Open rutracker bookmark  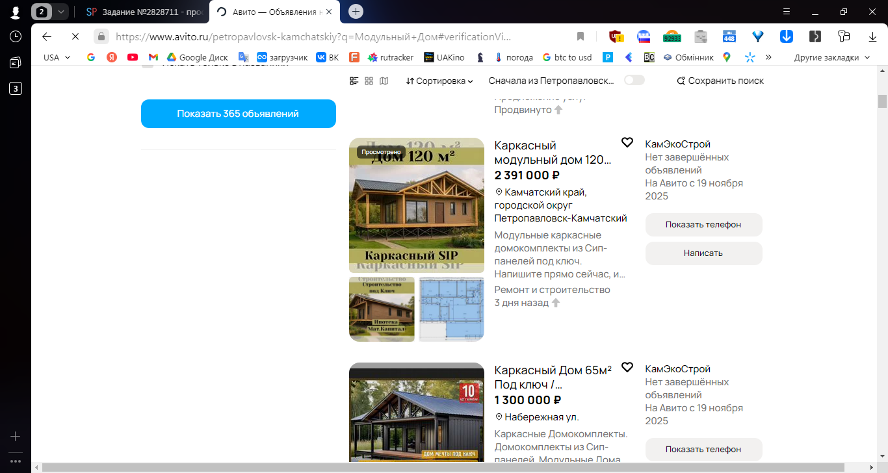[391, 57]
